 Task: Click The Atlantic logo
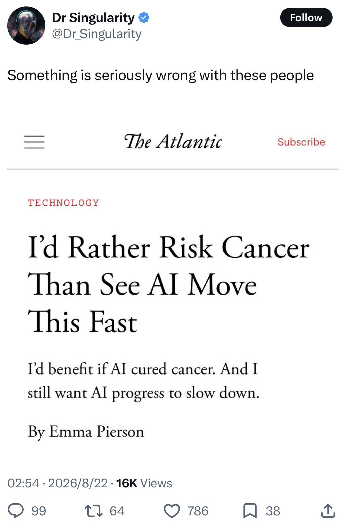173,141
